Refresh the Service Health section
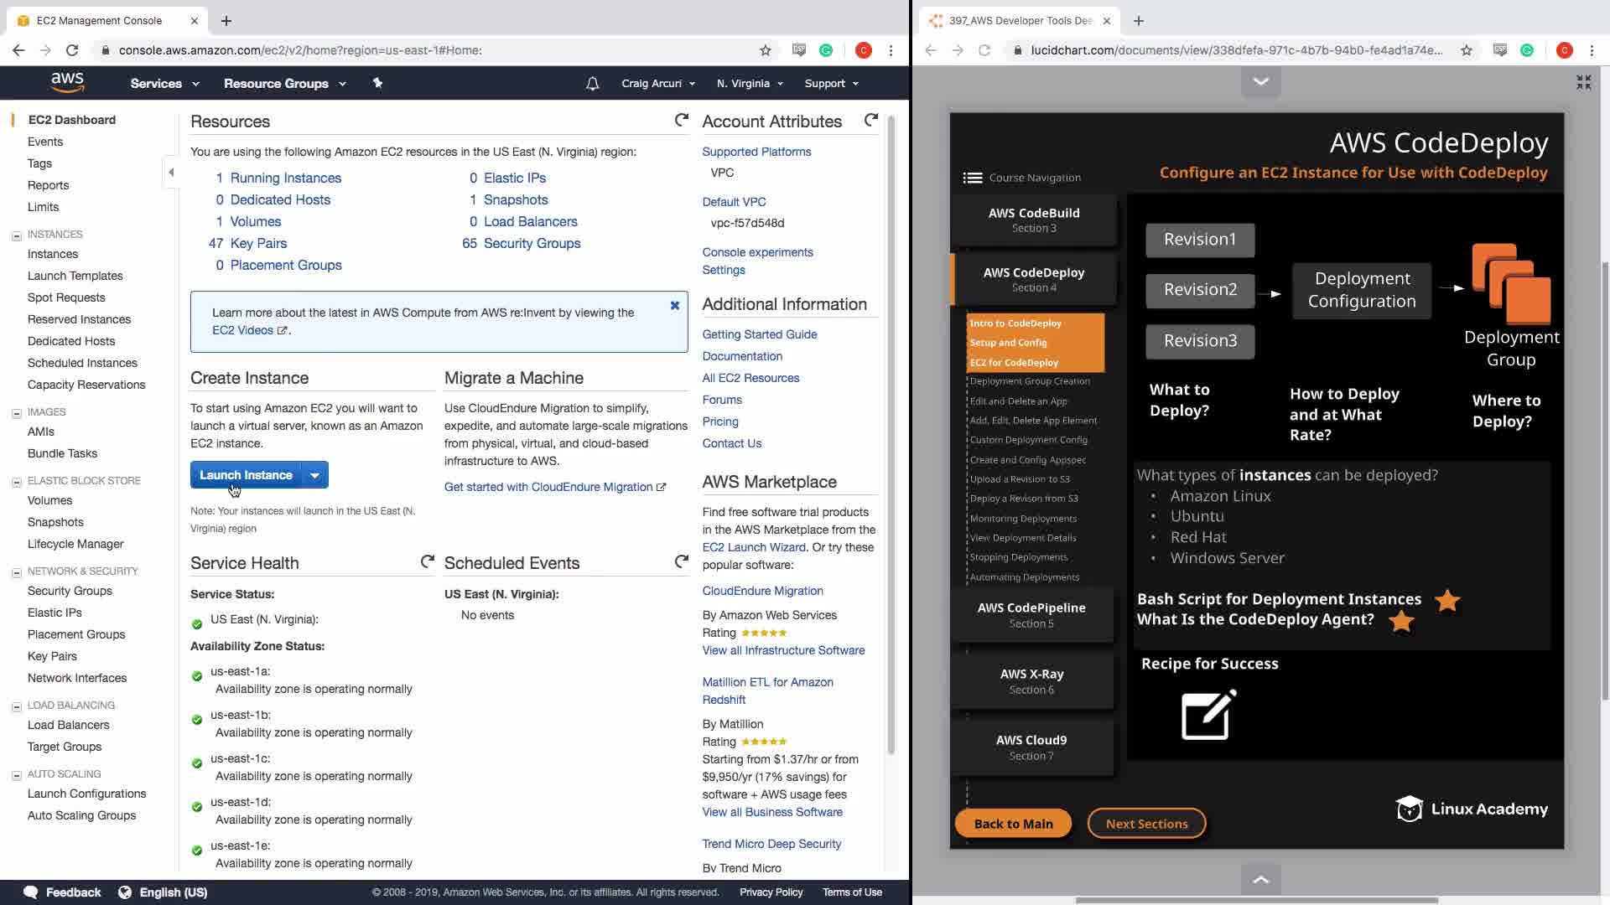This screenshot has width=1610, height=905. [427, 561]
